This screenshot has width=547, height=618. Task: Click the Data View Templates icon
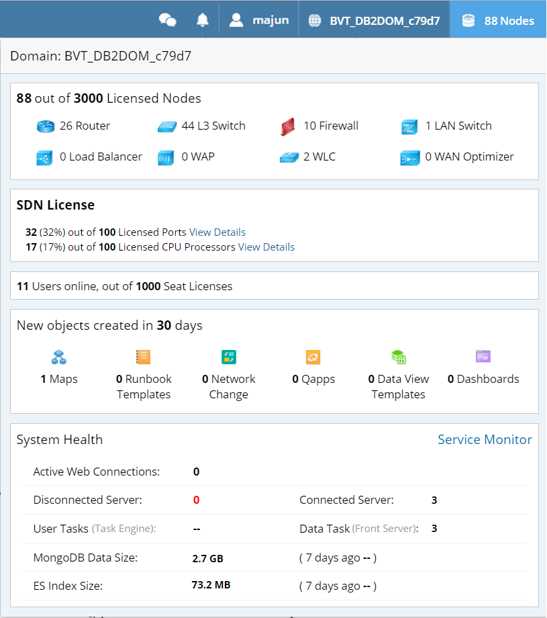398,357
